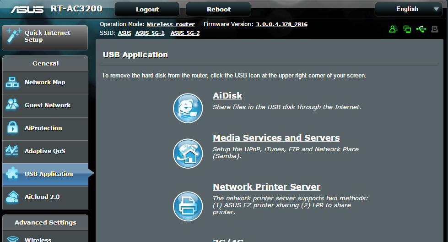
Task: Open the AiDisk link
Action: tap(227, 95)
